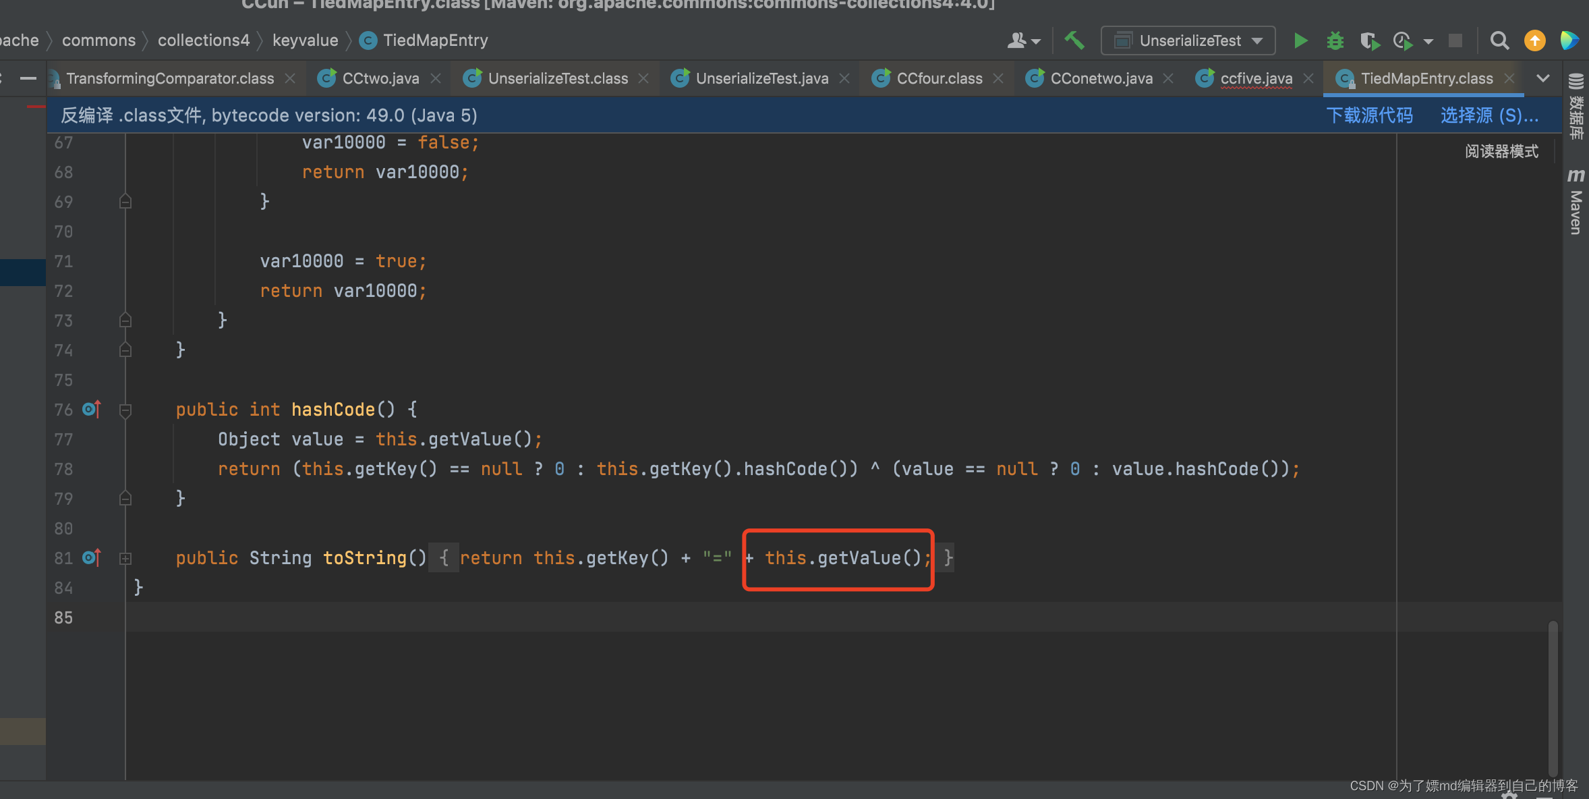1589x799 pixels.
Task: Click the hashCode method name
Action: 333,410
